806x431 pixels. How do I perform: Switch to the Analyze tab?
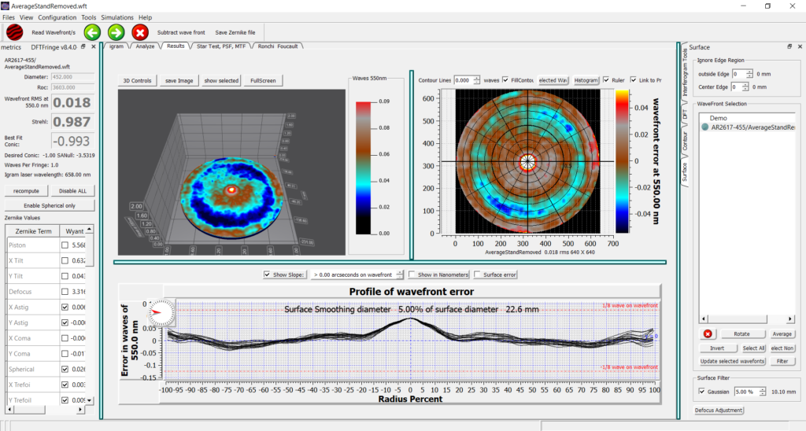click(145, 46)
